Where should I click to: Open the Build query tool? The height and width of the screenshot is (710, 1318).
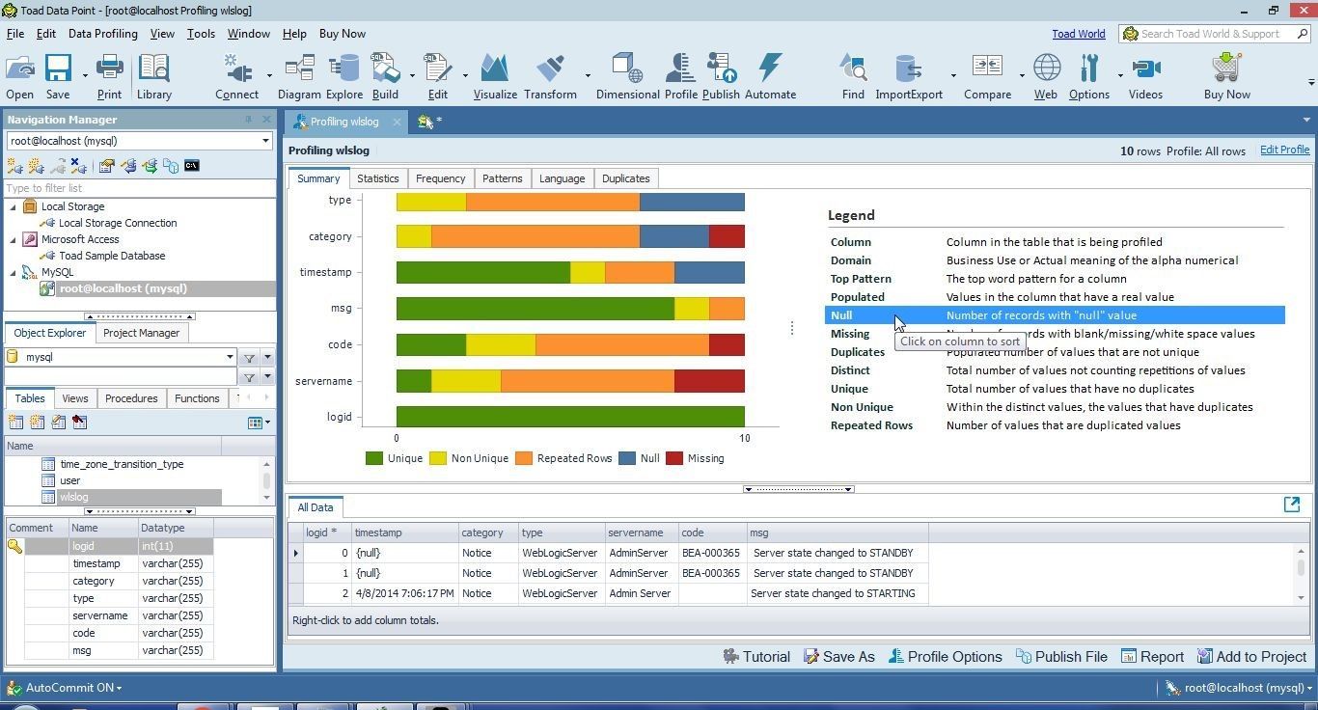(385, 76)
